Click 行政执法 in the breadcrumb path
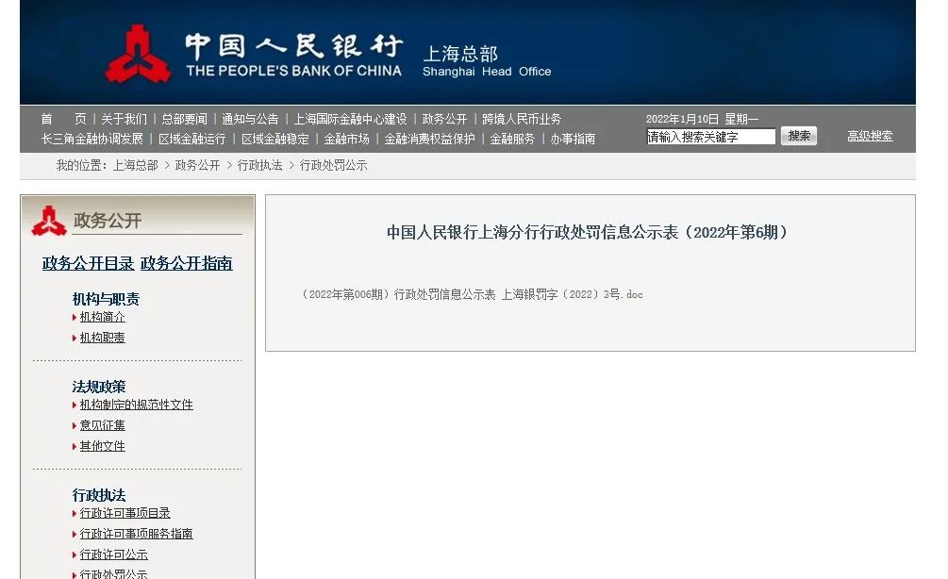 [x=260, y=166]
